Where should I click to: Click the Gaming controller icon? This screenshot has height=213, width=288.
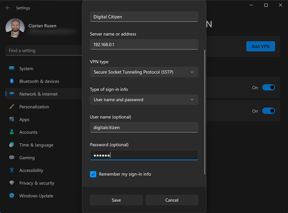pyautogui.click(x=12, y=158)
